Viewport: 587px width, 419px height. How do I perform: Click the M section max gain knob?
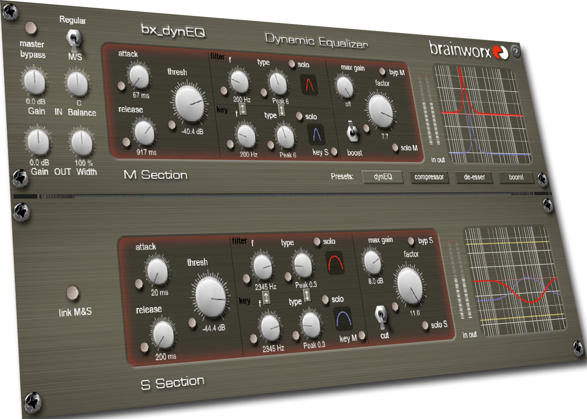pyautogui.click(x=345, y=87)
